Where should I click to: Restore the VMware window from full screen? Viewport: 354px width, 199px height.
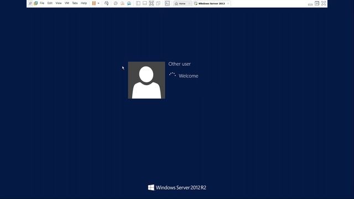coord(317,3)
